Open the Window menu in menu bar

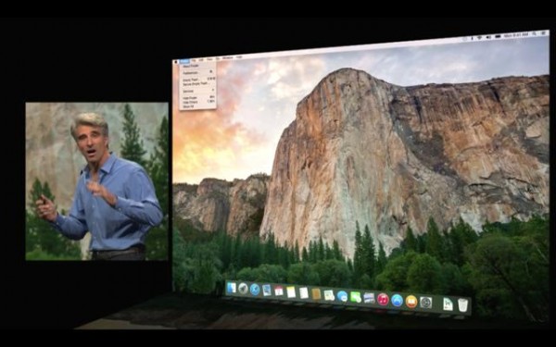(227, 57)
